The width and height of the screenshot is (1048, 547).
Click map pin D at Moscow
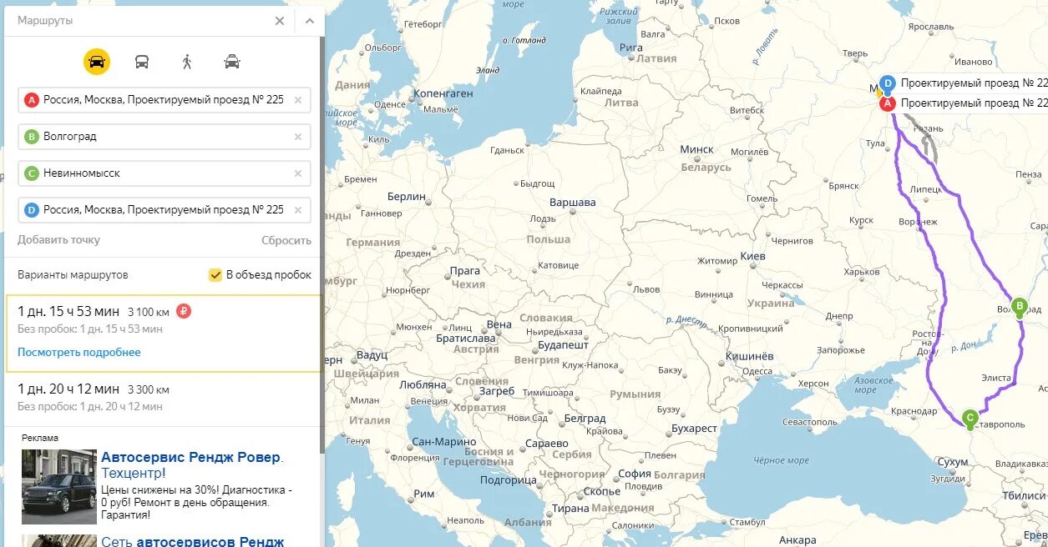click(888, 83)
